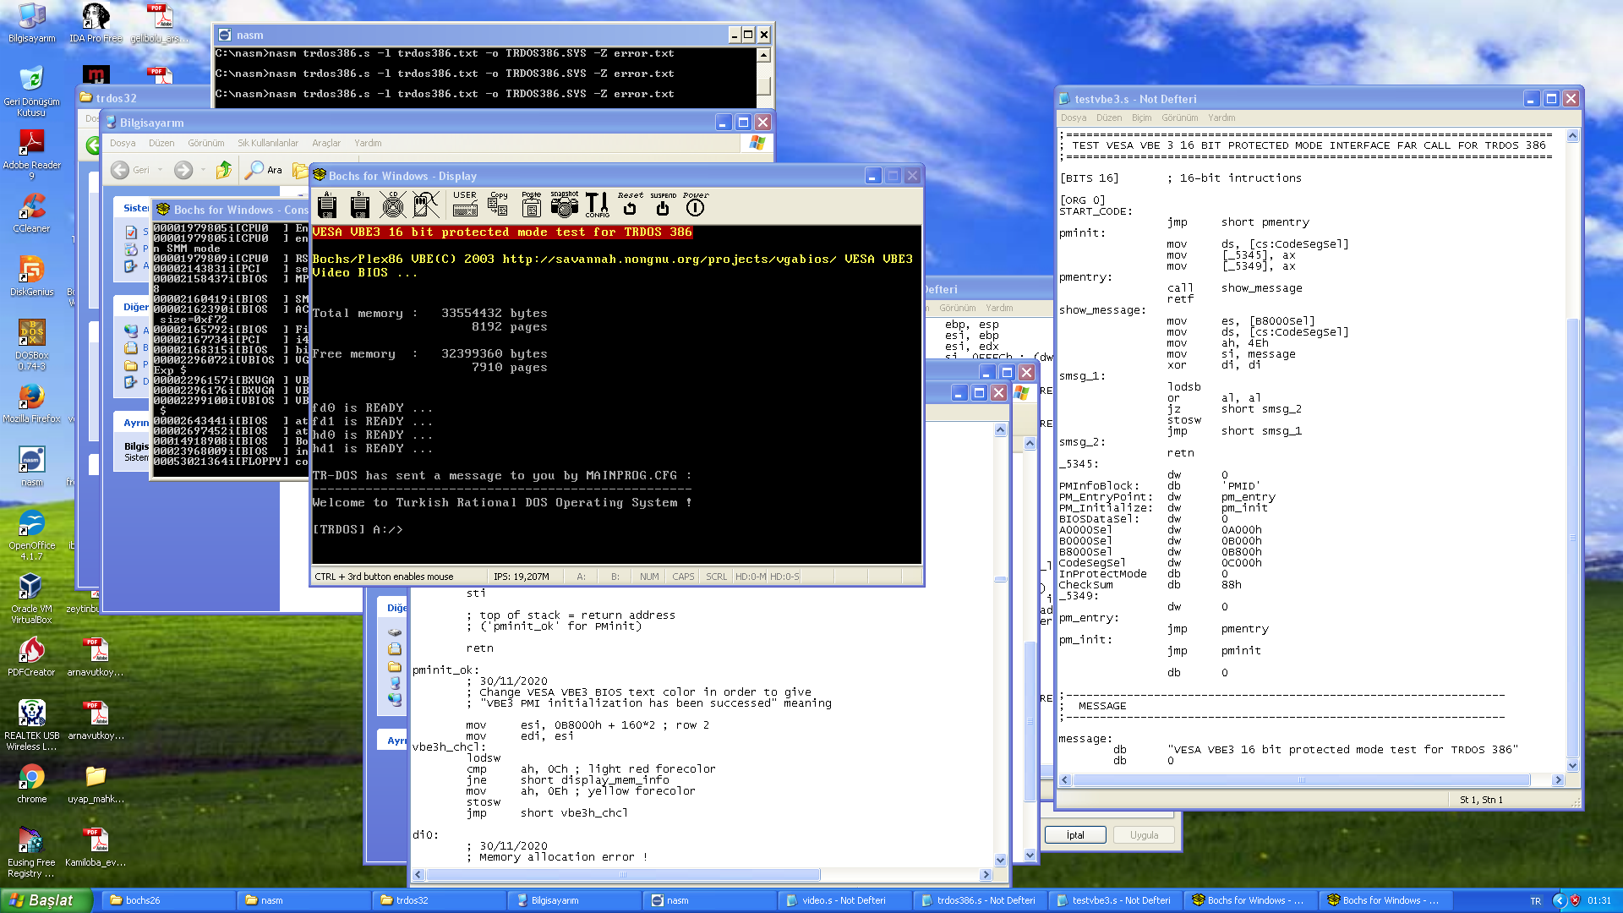Reset the Bochs emulator
The width and height of the screenshot is (1623, 913).
[x=630, y=204]
